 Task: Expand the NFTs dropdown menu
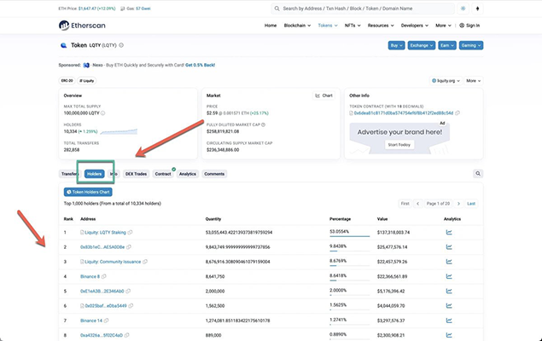click(x=353, y=26)
